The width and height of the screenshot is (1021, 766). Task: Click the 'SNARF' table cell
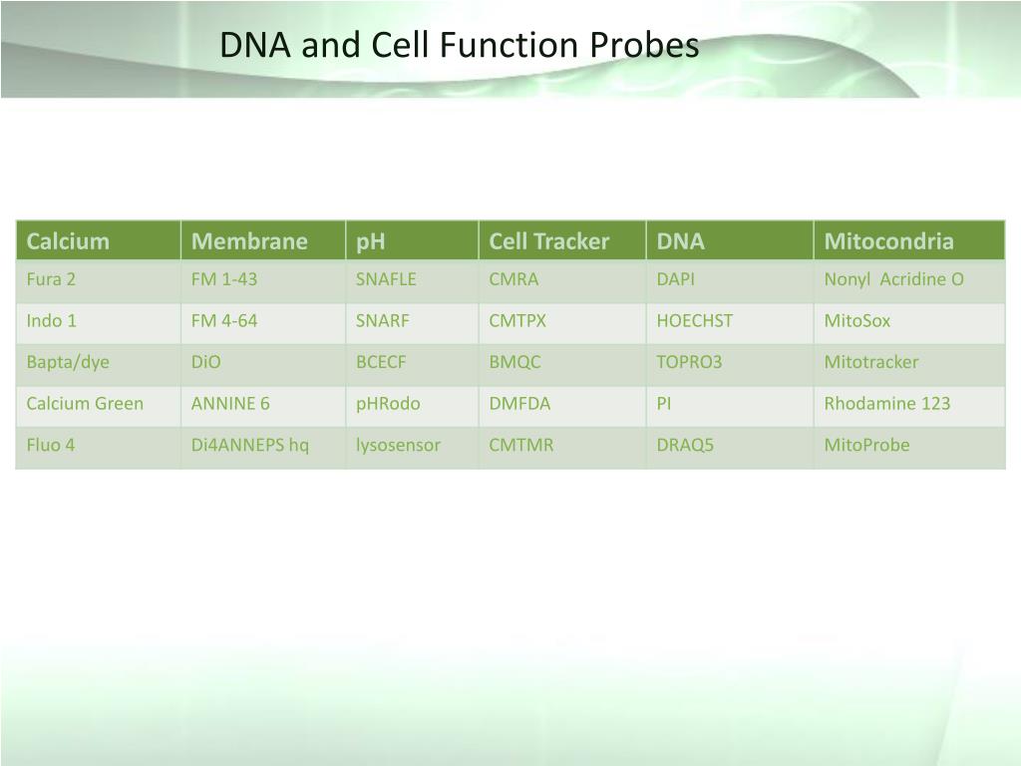(412, 323)
